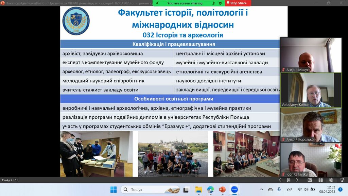Image resolution: width=348 pixels, height=196 pixels.
Task: Switch to PowerPoint in the taskbar
Action: click(x=222, y=190)
